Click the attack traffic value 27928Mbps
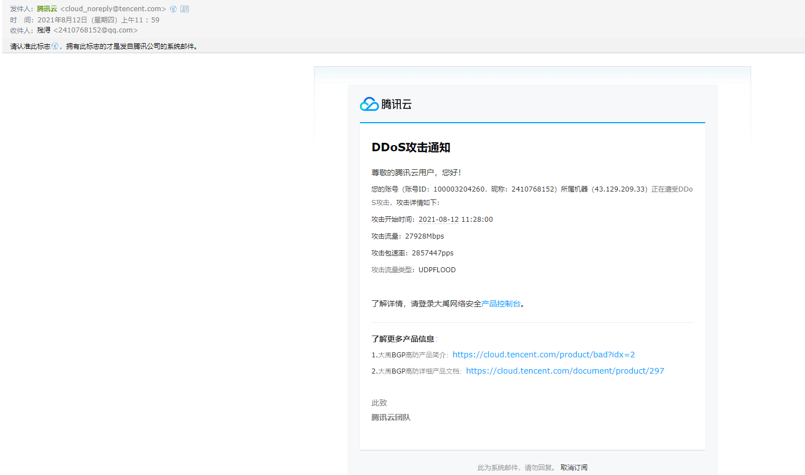 424,236
